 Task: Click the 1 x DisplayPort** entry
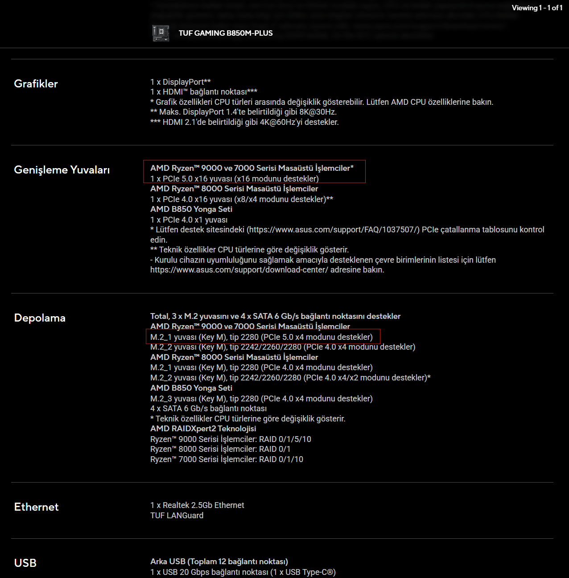[x=181, y=82]
